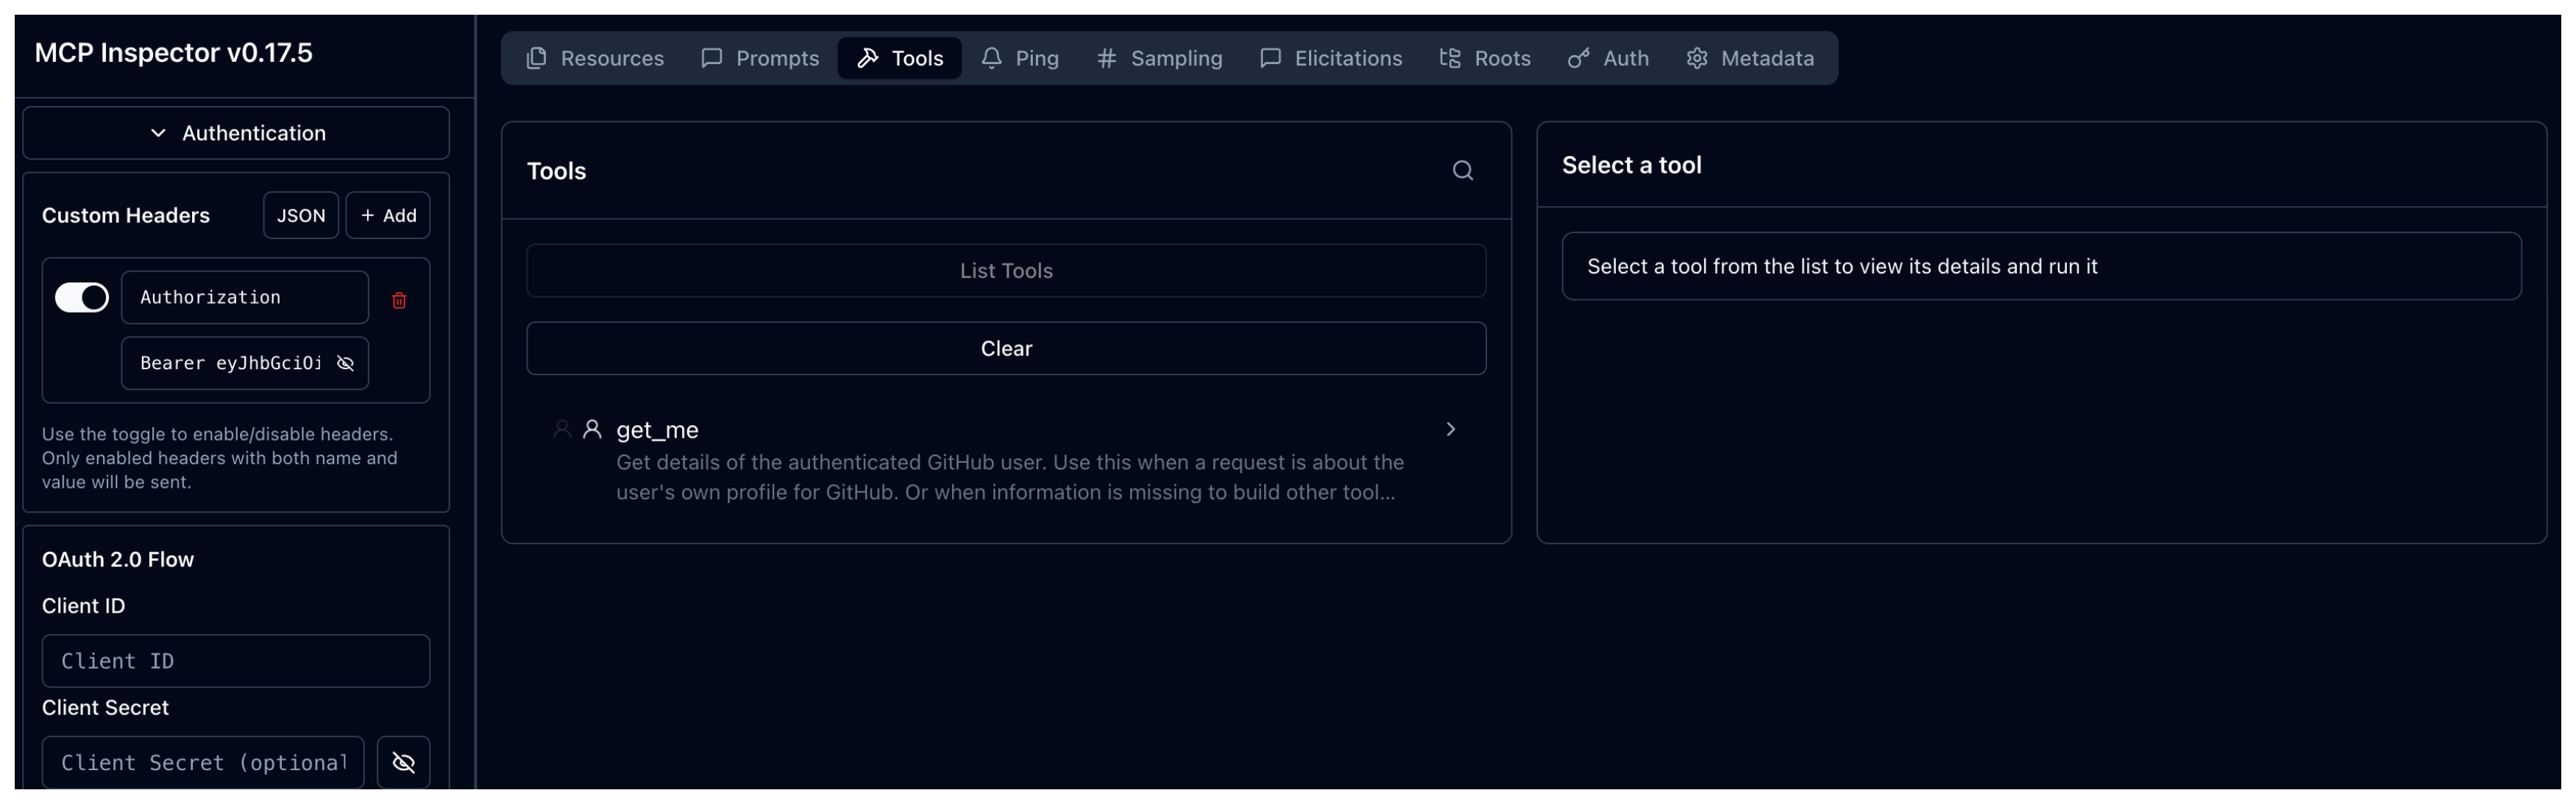
Task: Show the Client Secret value
Action: pos(403,762)
